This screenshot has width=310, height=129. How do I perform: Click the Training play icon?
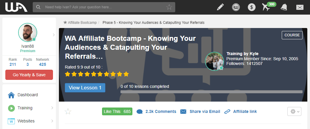tap(11, 108)
